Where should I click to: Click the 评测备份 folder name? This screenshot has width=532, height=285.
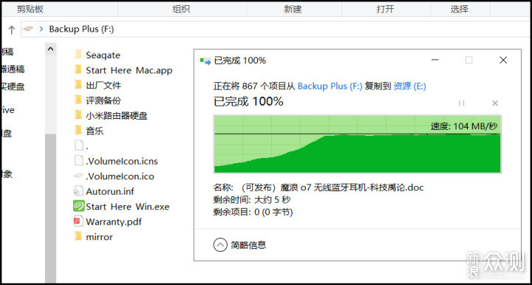coord(103,100)
